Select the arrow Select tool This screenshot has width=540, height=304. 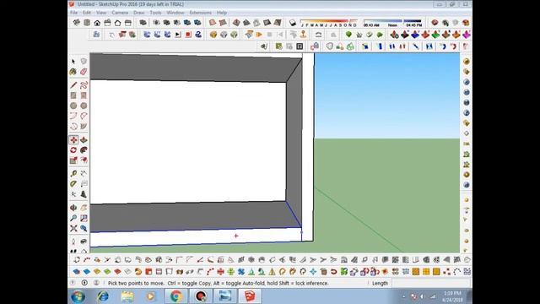click(x=73, y=62)
